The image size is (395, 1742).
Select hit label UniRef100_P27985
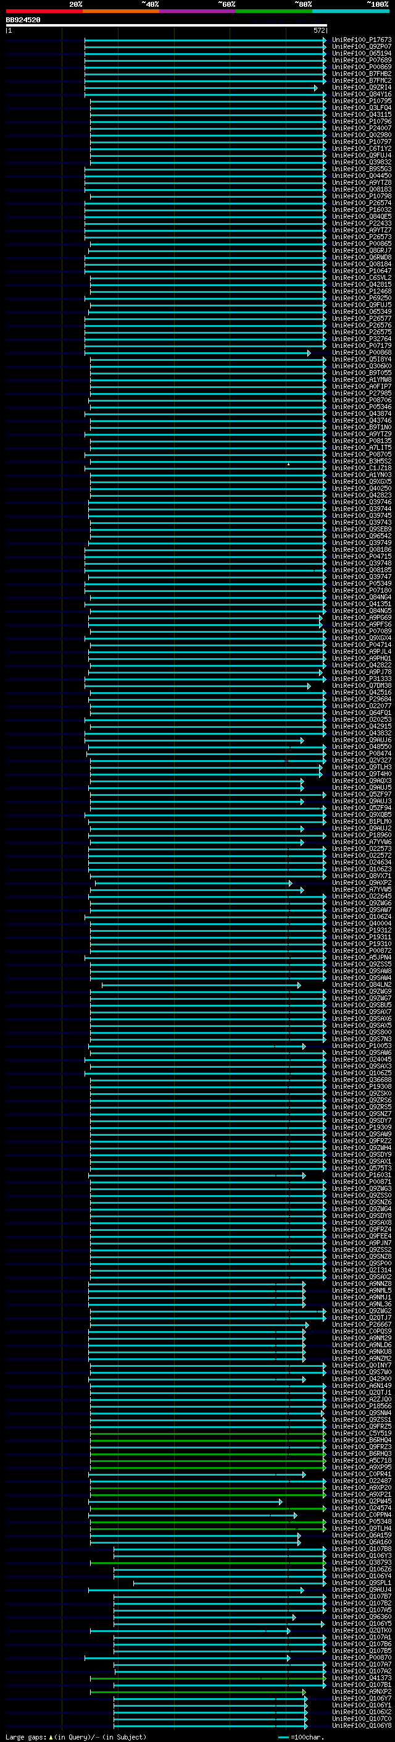coord(362,393)
